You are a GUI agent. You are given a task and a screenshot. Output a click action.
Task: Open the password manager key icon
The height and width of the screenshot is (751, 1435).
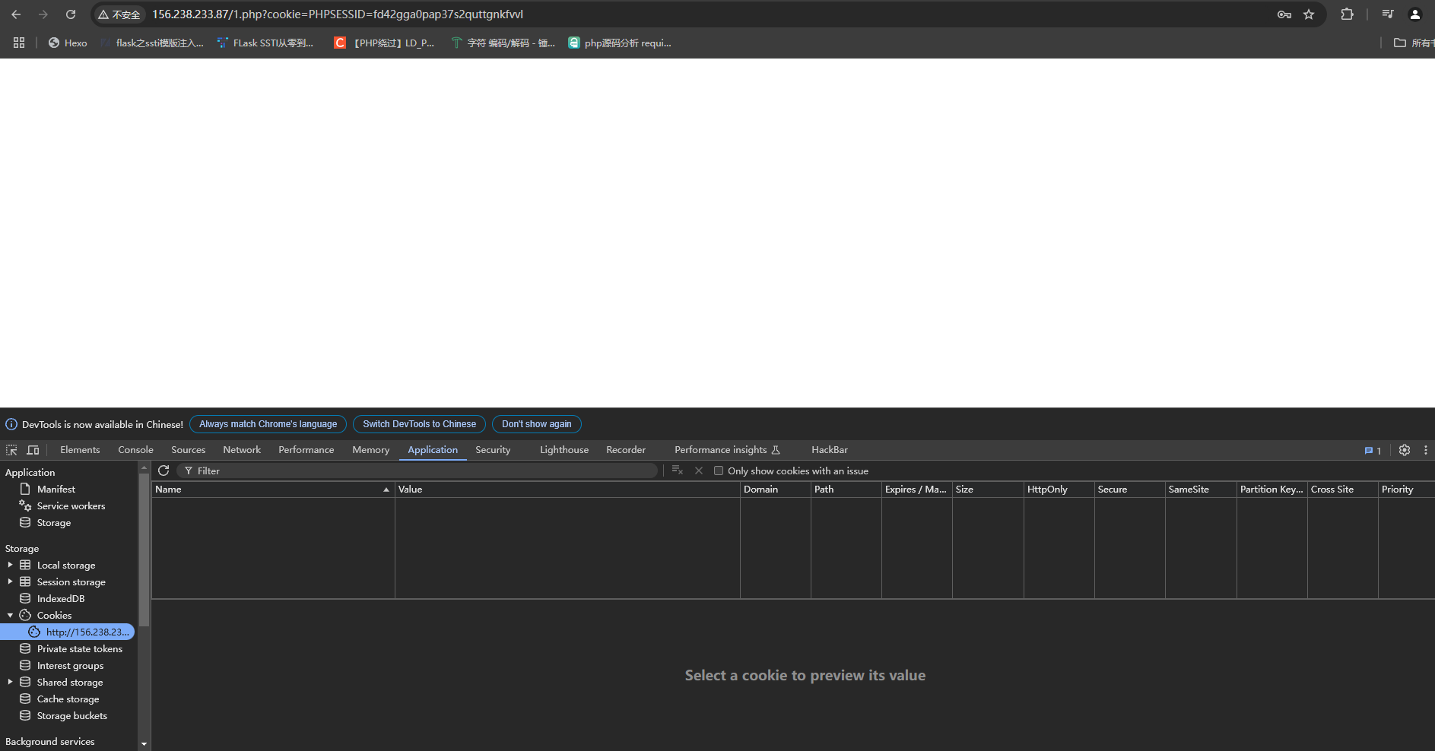(x=1284, y=14)
